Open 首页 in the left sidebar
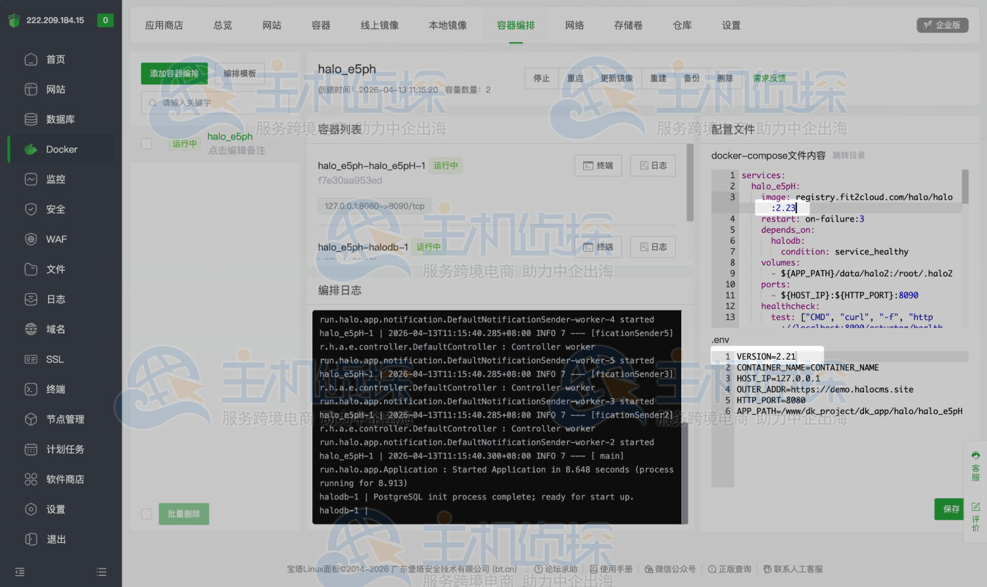The image size is (987, 587). coord(56,60)
